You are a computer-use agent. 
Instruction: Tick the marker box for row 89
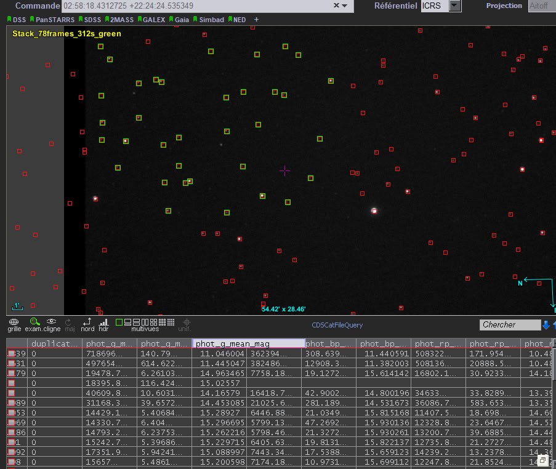click(11, 403)
